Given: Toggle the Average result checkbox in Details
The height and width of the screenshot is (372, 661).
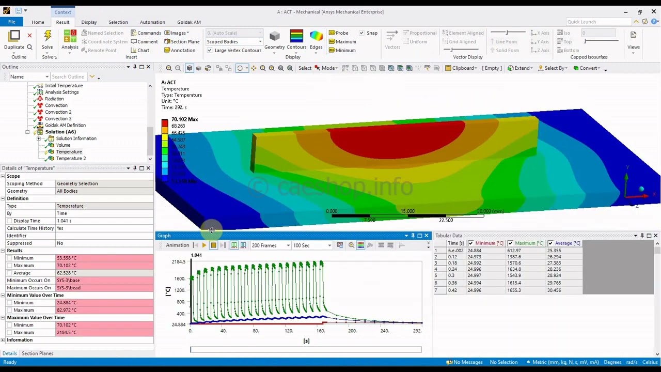Looking at the screenshot, I should 9,273.
